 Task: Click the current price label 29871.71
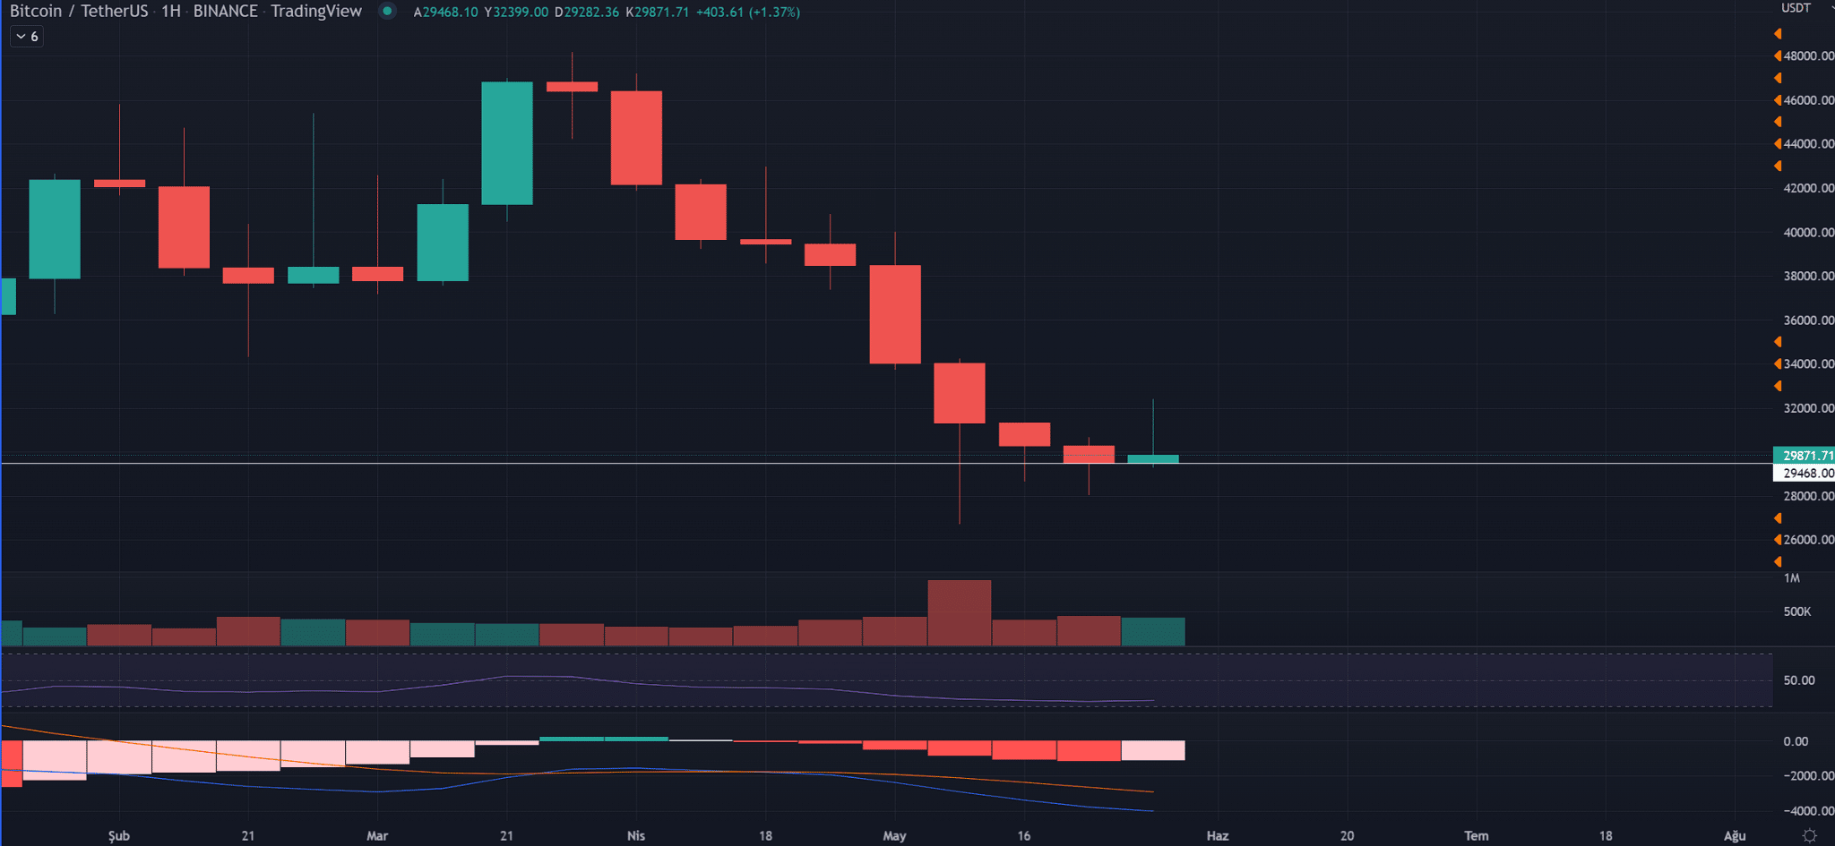pos(1805,455)
